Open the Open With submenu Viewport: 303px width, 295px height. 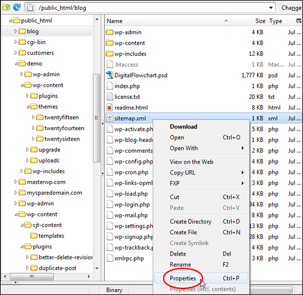pyautogui.click(x=201, y=148)
